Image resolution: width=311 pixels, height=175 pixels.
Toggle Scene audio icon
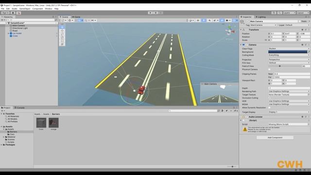pos(209,20)
